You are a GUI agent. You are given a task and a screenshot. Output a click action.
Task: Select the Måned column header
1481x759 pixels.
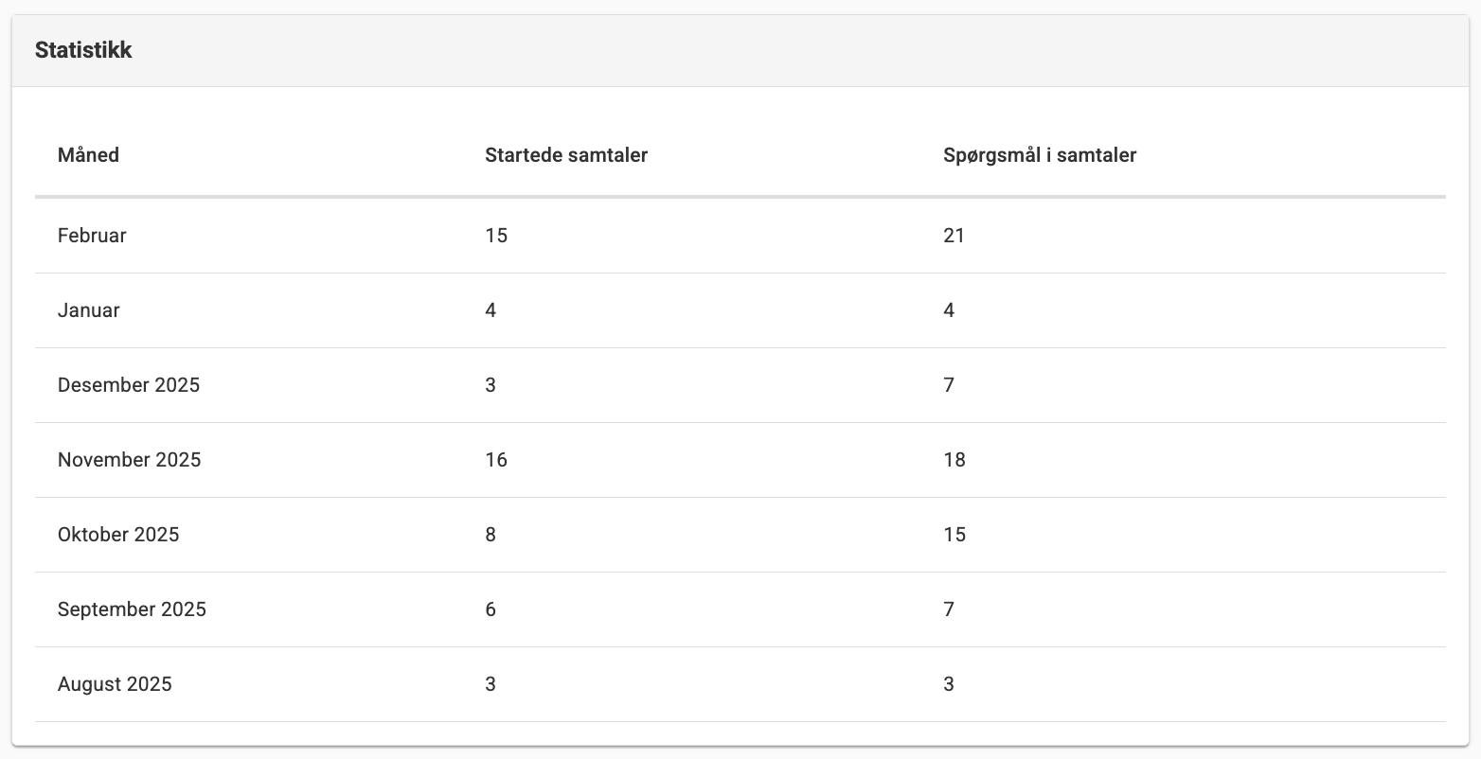pos(88,155)
